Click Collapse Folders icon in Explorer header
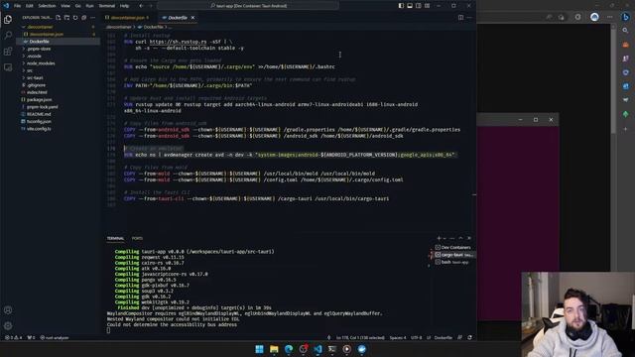Viewport: 635px width, 357px height. (x=83, y=18)
